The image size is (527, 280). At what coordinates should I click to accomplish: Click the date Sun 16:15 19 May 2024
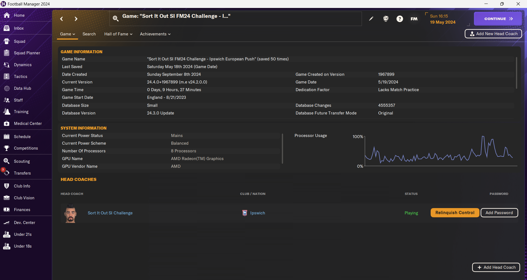(442, 19)
